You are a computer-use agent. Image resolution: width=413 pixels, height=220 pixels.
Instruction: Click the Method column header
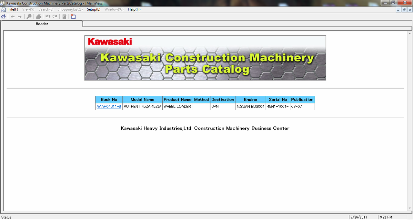point(202,100)
